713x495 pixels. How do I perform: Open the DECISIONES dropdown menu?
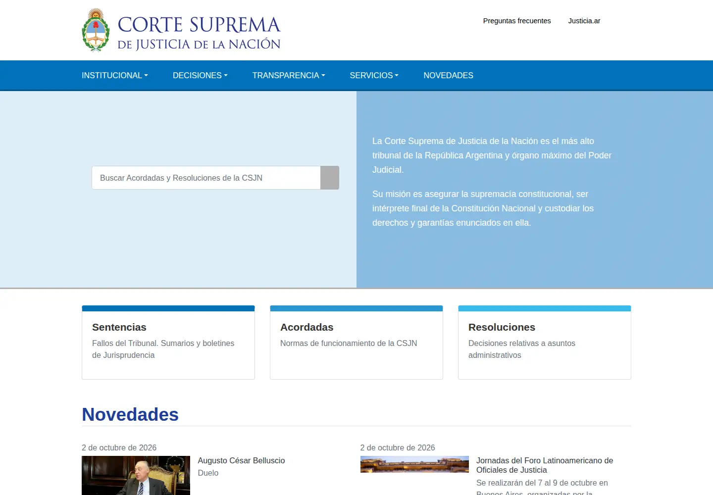(x=200, y=75)
